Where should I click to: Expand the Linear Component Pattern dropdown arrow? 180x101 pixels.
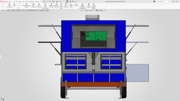26,8
